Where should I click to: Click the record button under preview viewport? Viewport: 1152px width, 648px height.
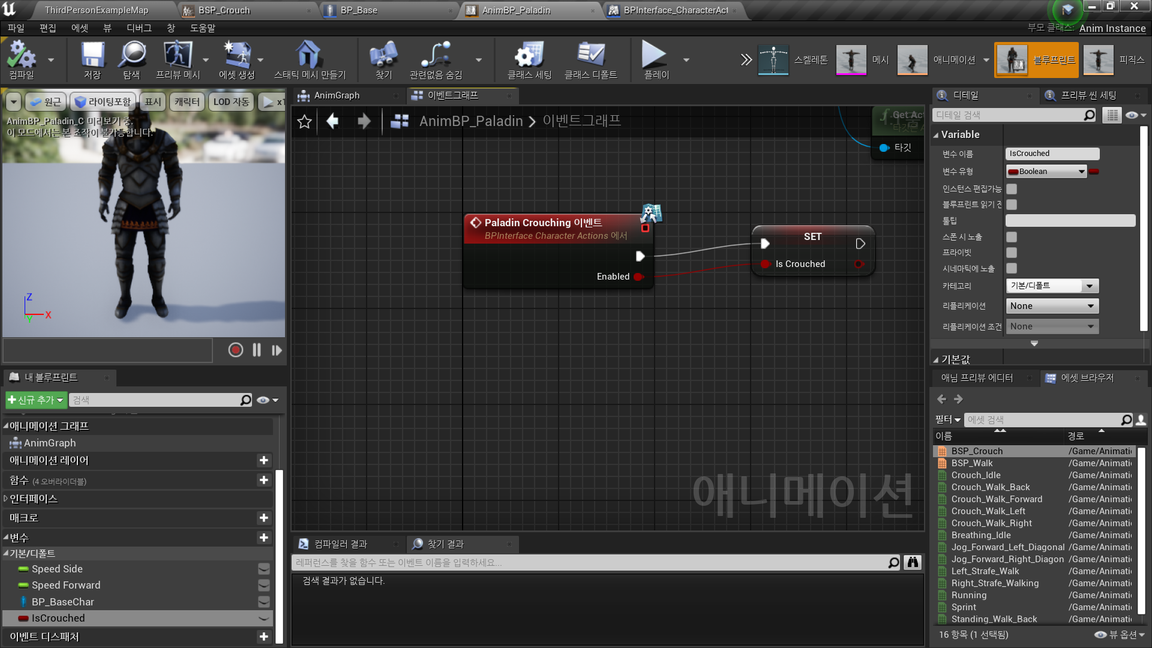(x=235, y=350)
